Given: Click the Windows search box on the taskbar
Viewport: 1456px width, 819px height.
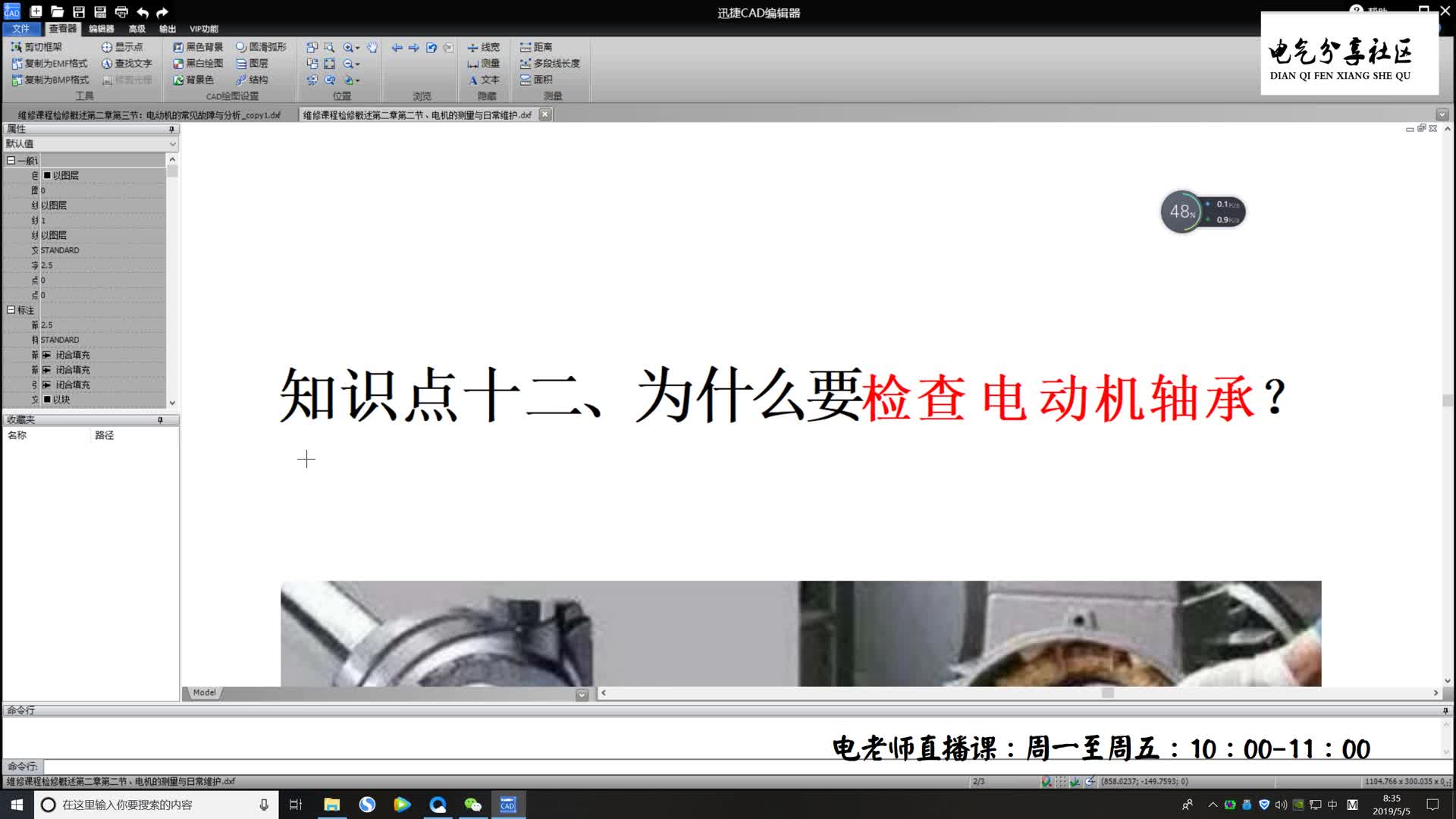Looking at the screenshot, I should [x=155, y=805].
